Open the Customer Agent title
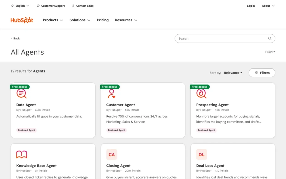The image size is (286, 179). (121, 105)
